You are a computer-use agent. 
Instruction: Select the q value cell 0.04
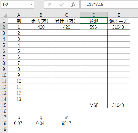point(41,123)
